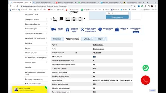The width and height of the screenshot is (166, 93).
Task: Open the Маркет bookmark
Action: (13, 10)
